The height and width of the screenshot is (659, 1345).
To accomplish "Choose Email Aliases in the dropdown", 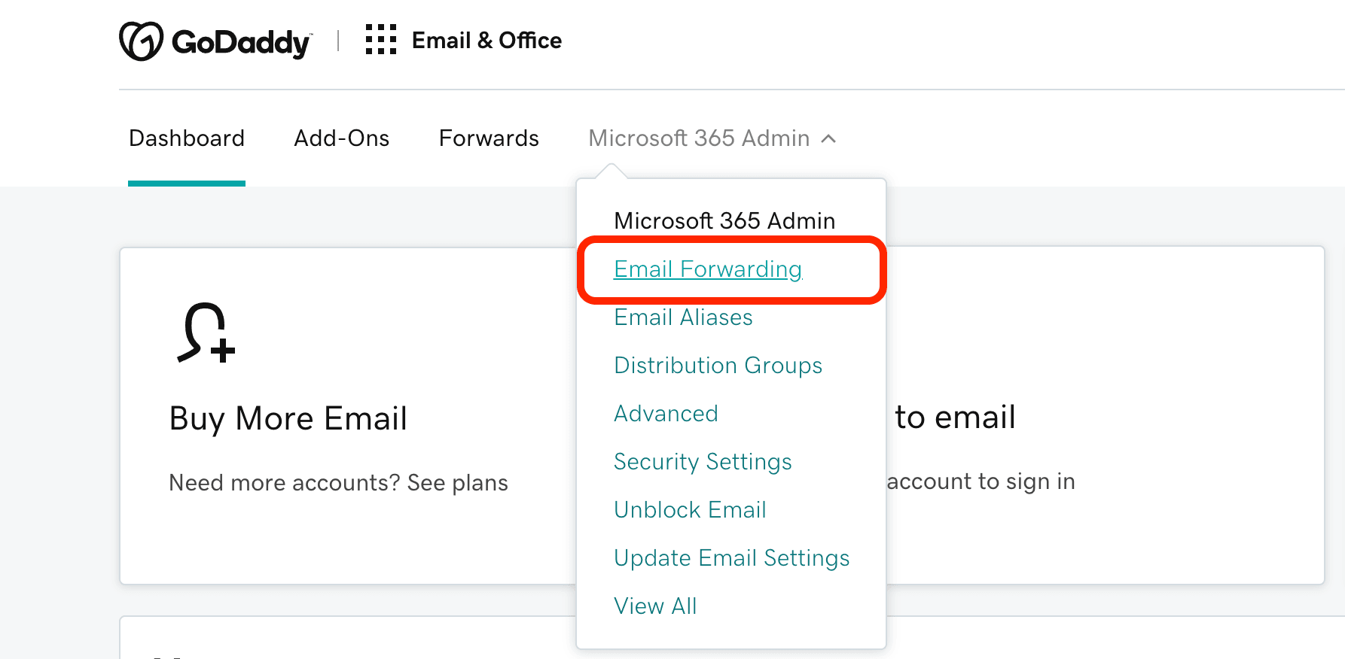I will (683, 317).
